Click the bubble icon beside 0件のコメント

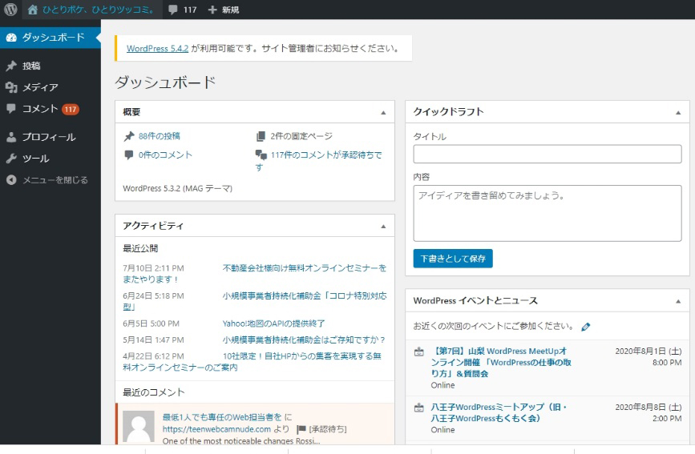pos(129,155)
